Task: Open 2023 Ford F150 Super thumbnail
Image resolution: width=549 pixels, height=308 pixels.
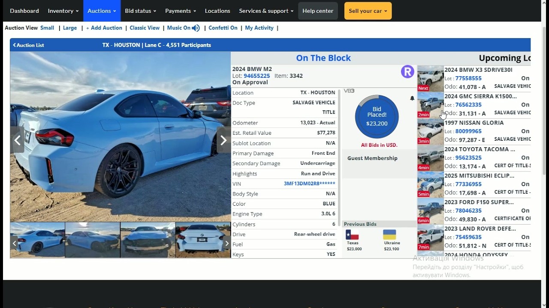Action: click(431, 211)
